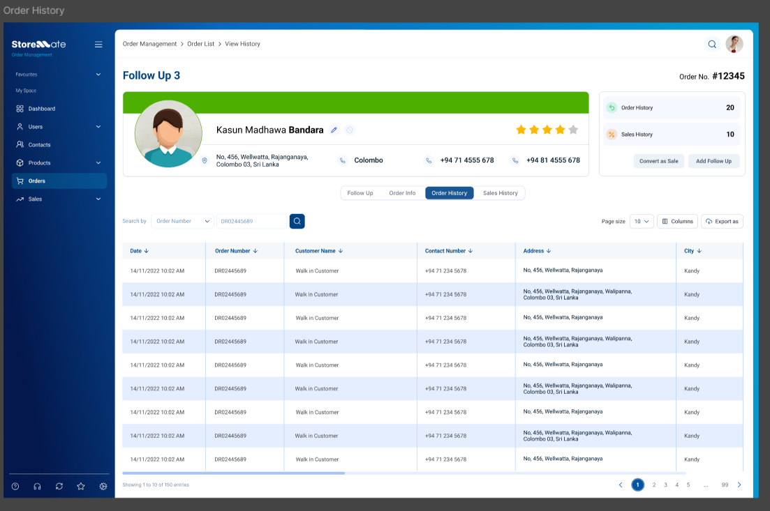This screenshot has height=511, width=770.
Task: Go to Order List breadcrumb
Action: (201, 44)
